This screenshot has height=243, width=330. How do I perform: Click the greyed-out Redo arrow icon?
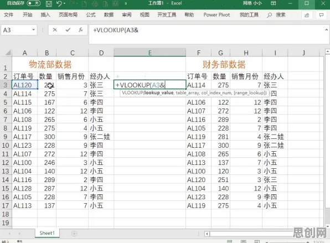72,3
